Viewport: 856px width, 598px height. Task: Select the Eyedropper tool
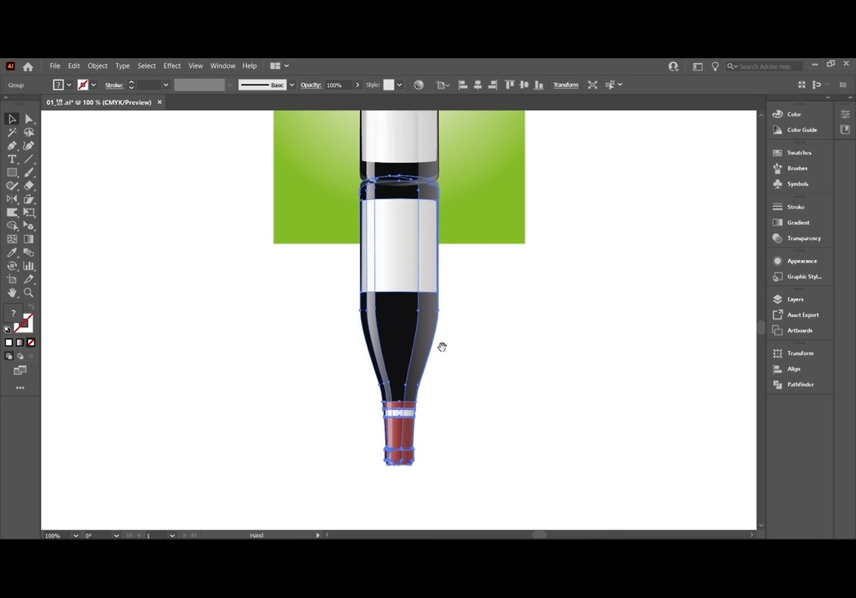tap(12, 253)
